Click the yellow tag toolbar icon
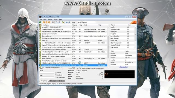 coord(63,22)
